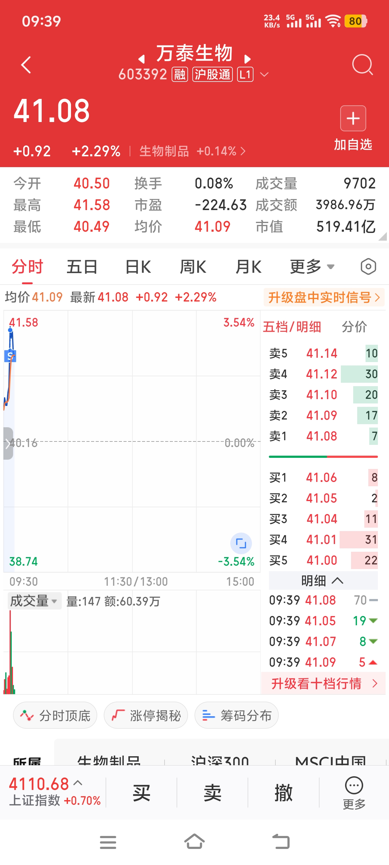Tap the 撤 cancel order button
The height and width of the screenshot is (865, 389).
click(284, 792)
